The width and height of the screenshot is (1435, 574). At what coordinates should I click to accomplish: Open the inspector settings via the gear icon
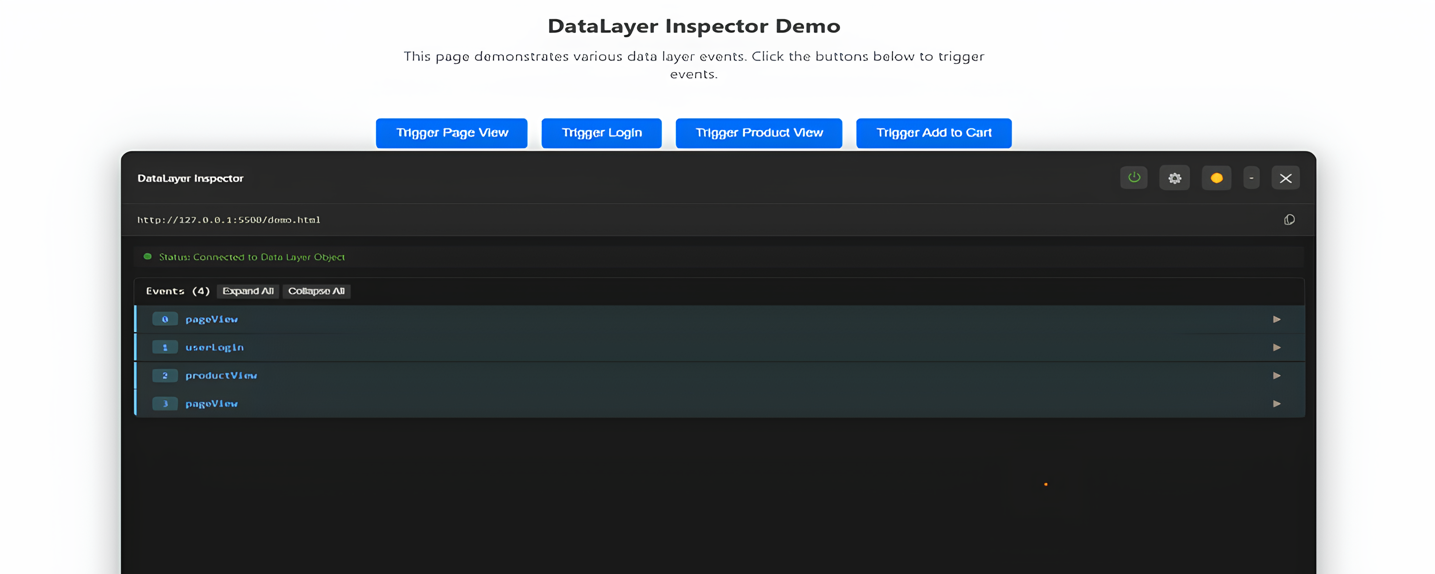(1175, 178)
